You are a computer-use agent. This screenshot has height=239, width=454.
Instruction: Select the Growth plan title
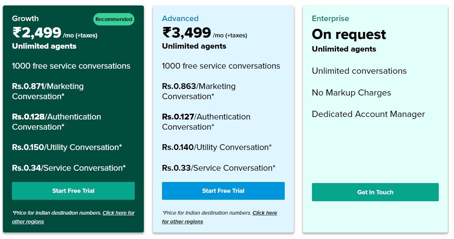tap(25, 19)
